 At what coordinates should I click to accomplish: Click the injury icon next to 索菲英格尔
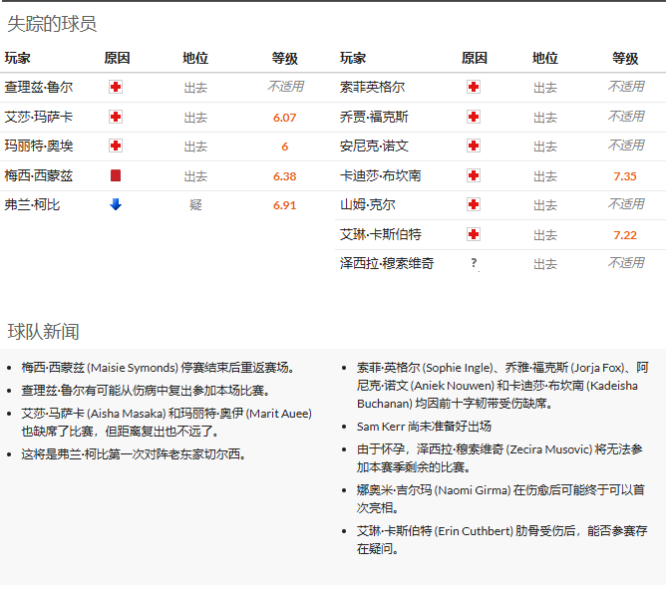tap(474, 88)
